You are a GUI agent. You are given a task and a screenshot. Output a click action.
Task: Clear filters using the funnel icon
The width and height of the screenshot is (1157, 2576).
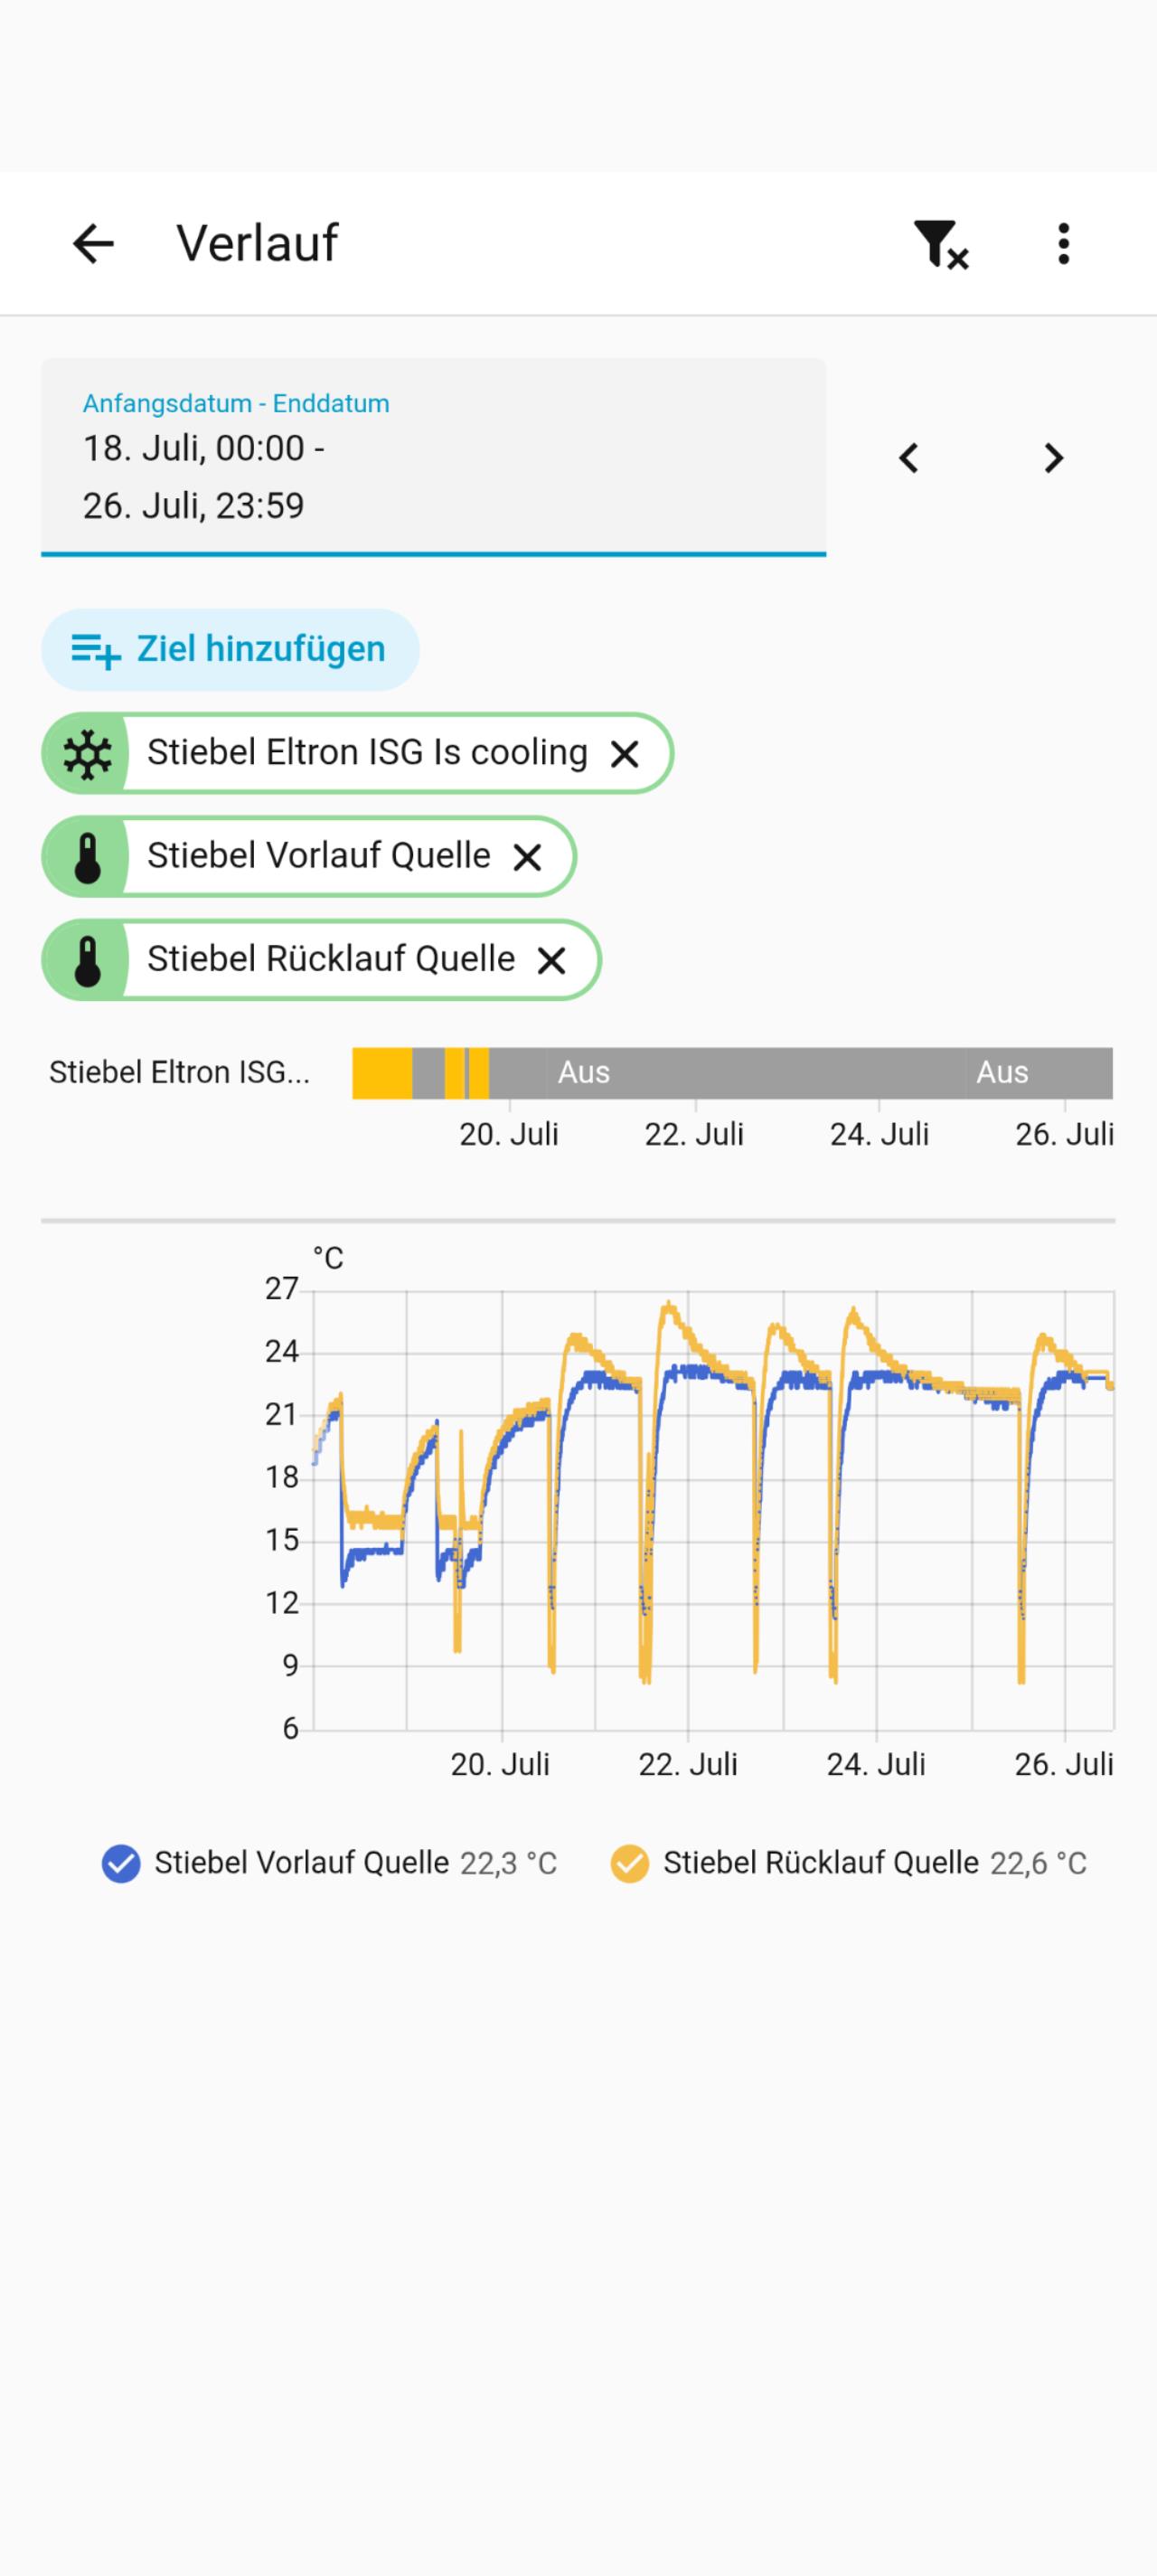pyautogui.click(x=940, y=244)
